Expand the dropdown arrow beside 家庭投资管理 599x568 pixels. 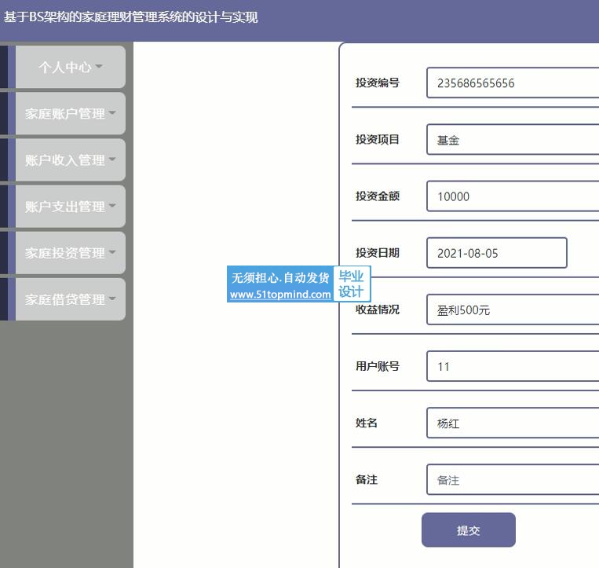(x=112, y=252)
